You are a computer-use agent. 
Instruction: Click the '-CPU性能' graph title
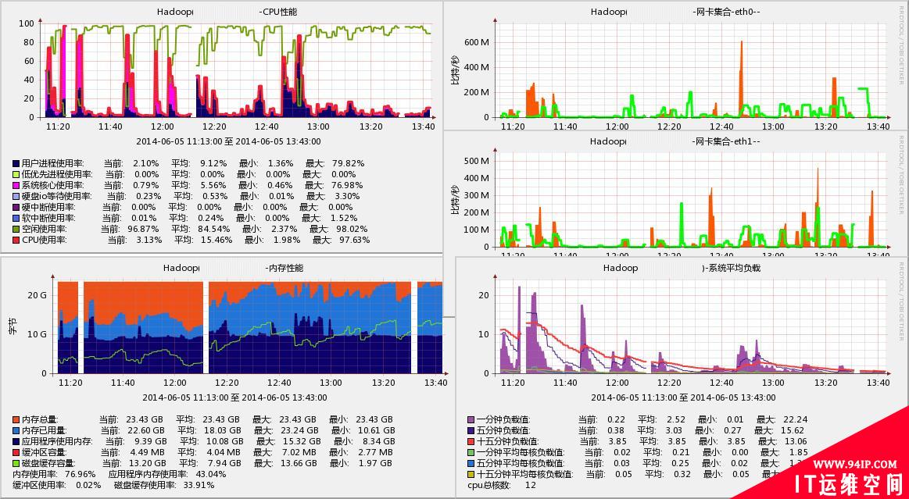277,11
